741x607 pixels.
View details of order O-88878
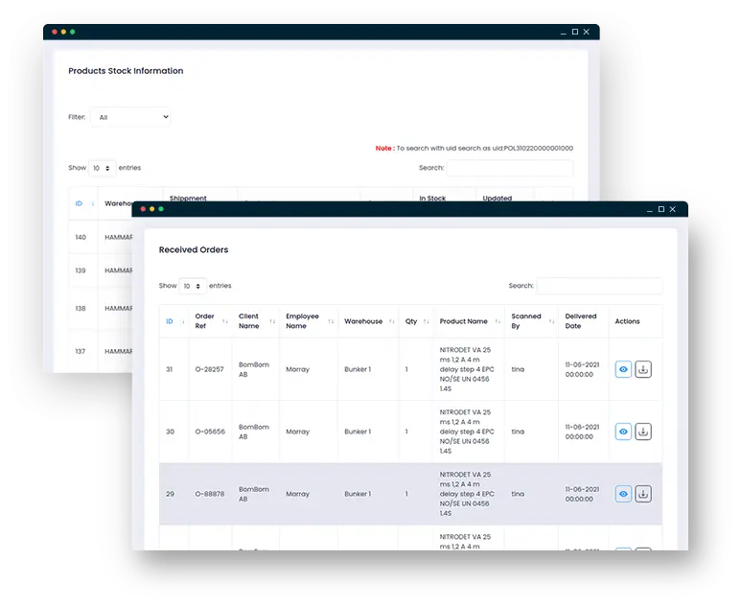pyautogui.click(x=623, y=494)
